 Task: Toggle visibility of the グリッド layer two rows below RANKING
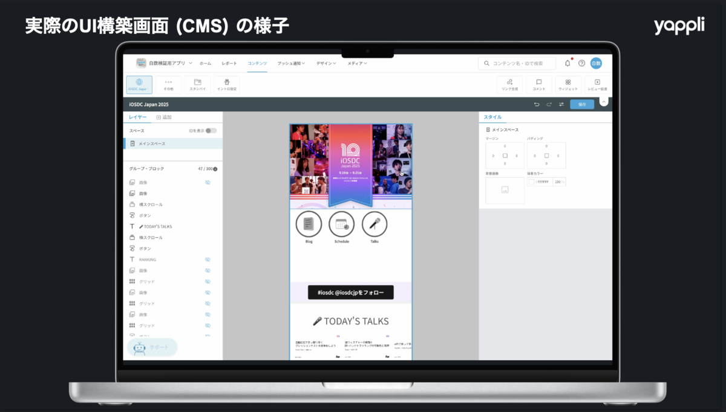pyautogui.click(x=208, y=281)
